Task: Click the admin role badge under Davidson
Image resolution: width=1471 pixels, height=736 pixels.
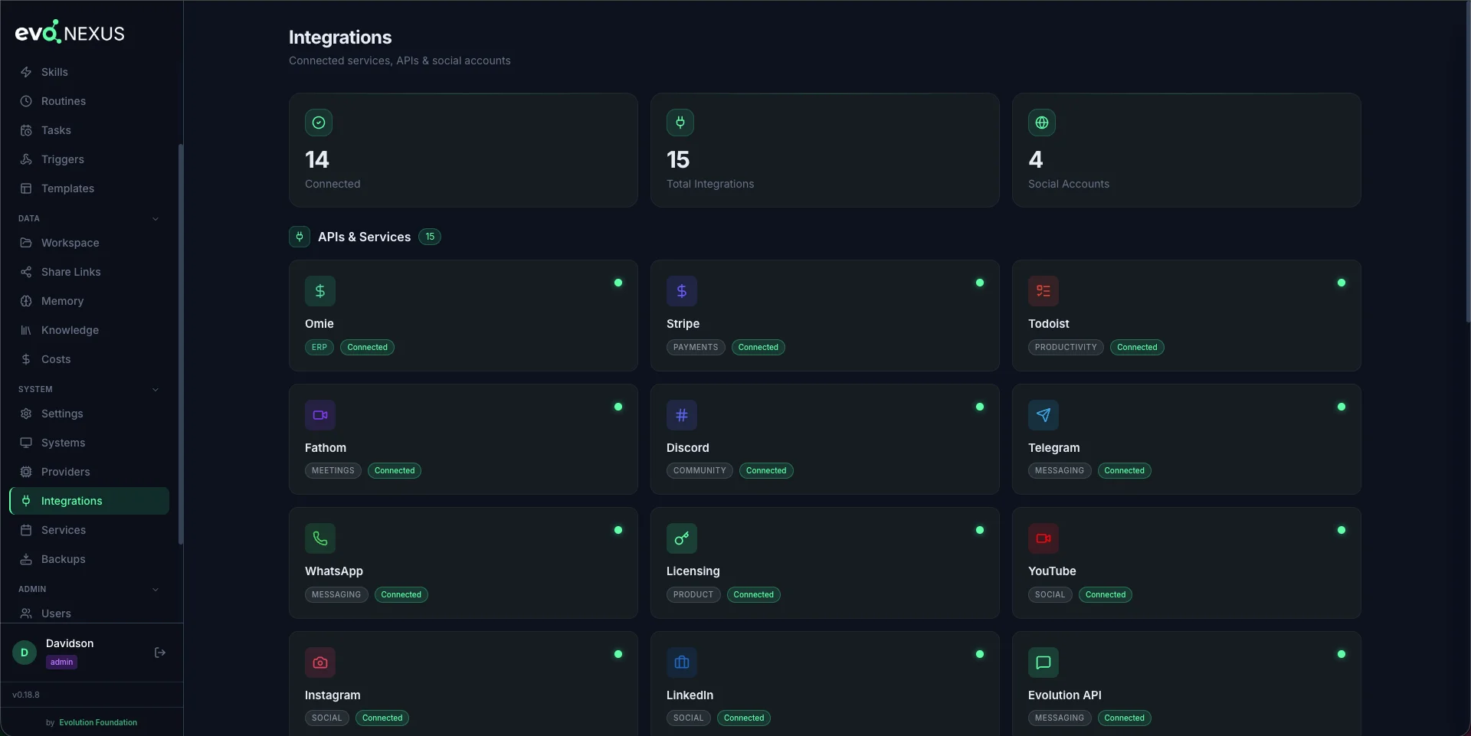Action: (x=61, y=662)
